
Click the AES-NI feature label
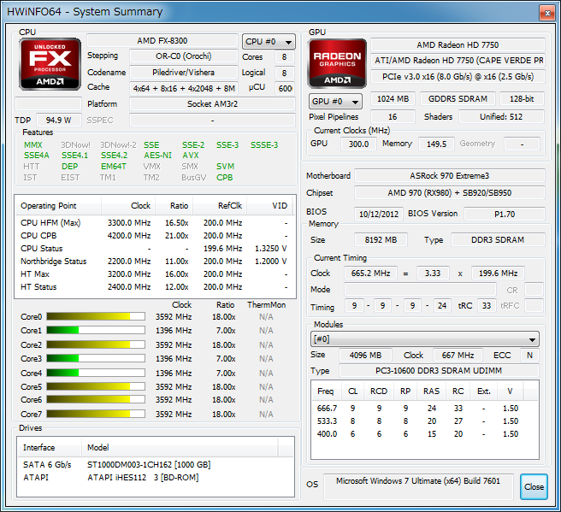click(x=157, y=156)
